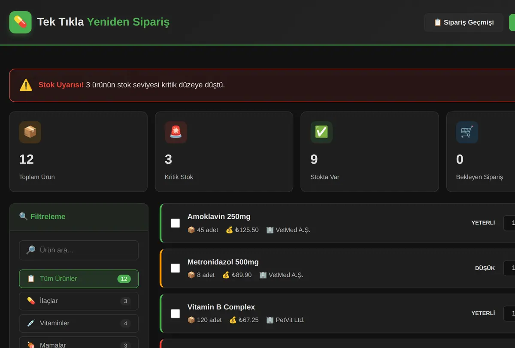Click the syringe icon in Vitaminler filter
Viewport: 515px width, 348px height.
pyautogui.click(x=31, y=323)
